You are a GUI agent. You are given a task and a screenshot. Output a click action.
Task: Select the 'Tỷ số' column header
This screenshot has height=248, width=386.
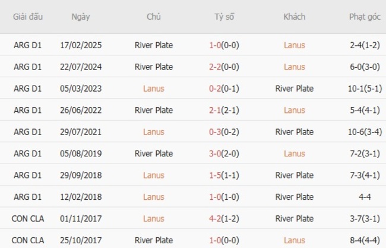point(224,17)
